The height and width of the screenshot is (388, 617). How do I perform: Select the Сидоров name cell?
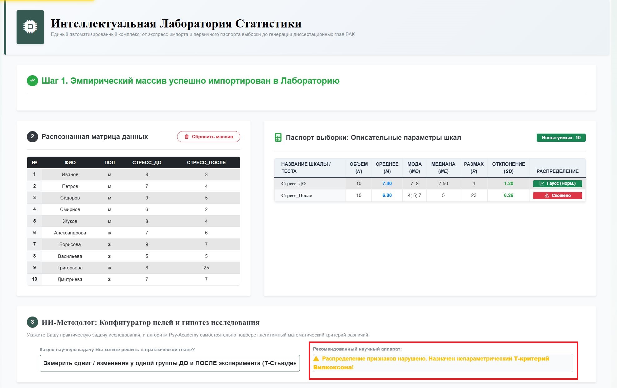click(70, 198)
